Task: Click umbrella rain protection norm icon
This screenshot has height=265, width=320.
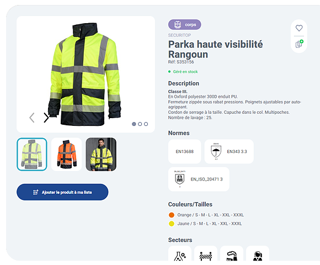Action: 216,151
